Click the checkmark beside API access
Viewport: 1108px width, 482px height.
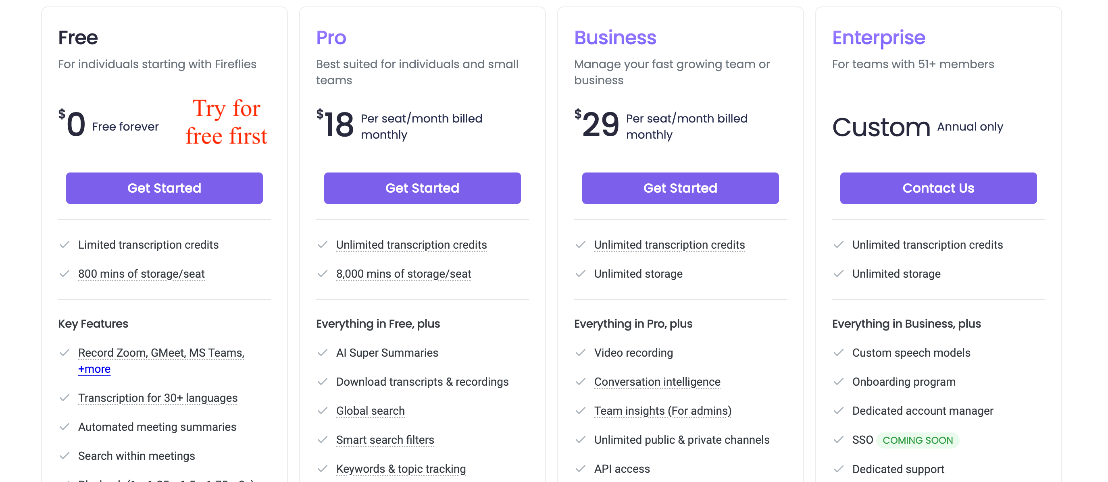(x=581, y=469)
